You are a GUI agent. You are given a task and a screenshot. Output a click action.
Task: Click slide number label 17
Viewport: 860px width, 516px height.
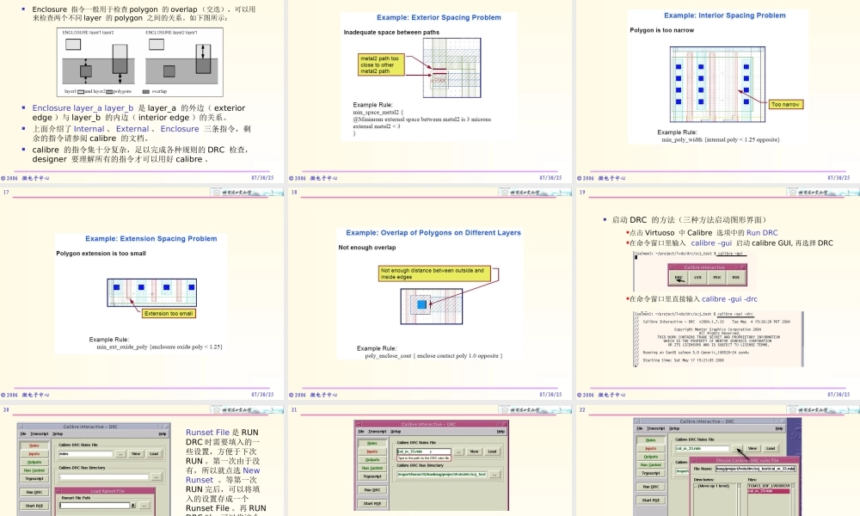point(6,193)
